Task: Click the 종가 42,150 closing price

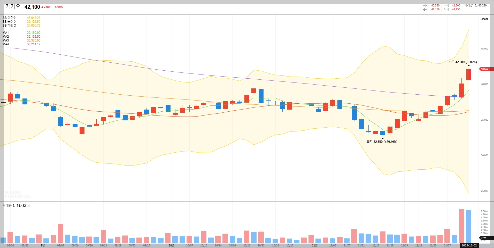Action: coord(431,9)
